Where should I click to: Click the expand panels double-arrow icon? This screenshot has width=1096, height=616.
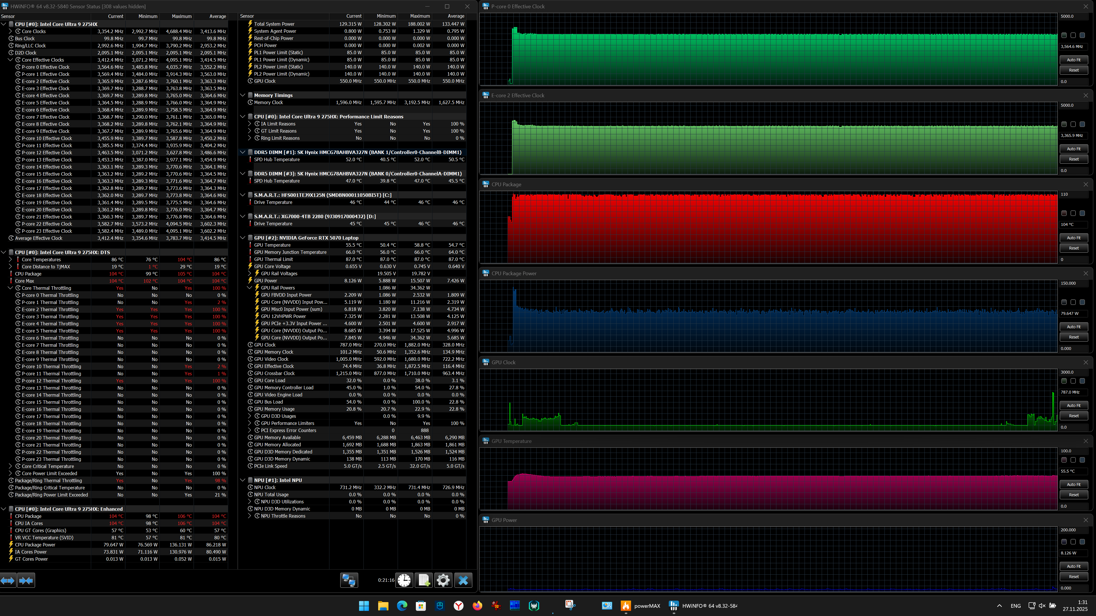coord(8,580)
